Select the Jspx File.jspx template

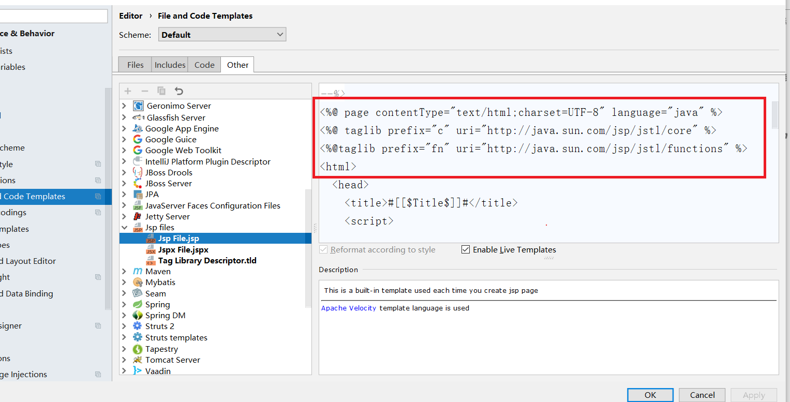tap(184, 249)
